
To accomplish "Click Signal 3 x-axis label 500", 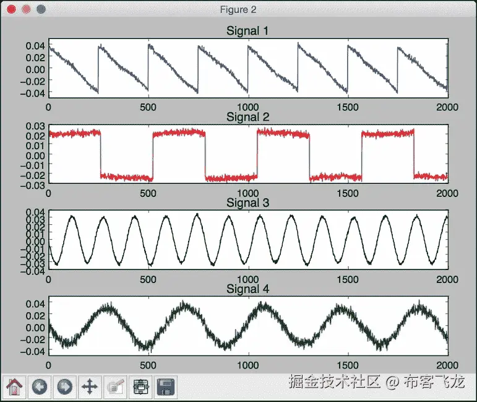I will point(148,279).
